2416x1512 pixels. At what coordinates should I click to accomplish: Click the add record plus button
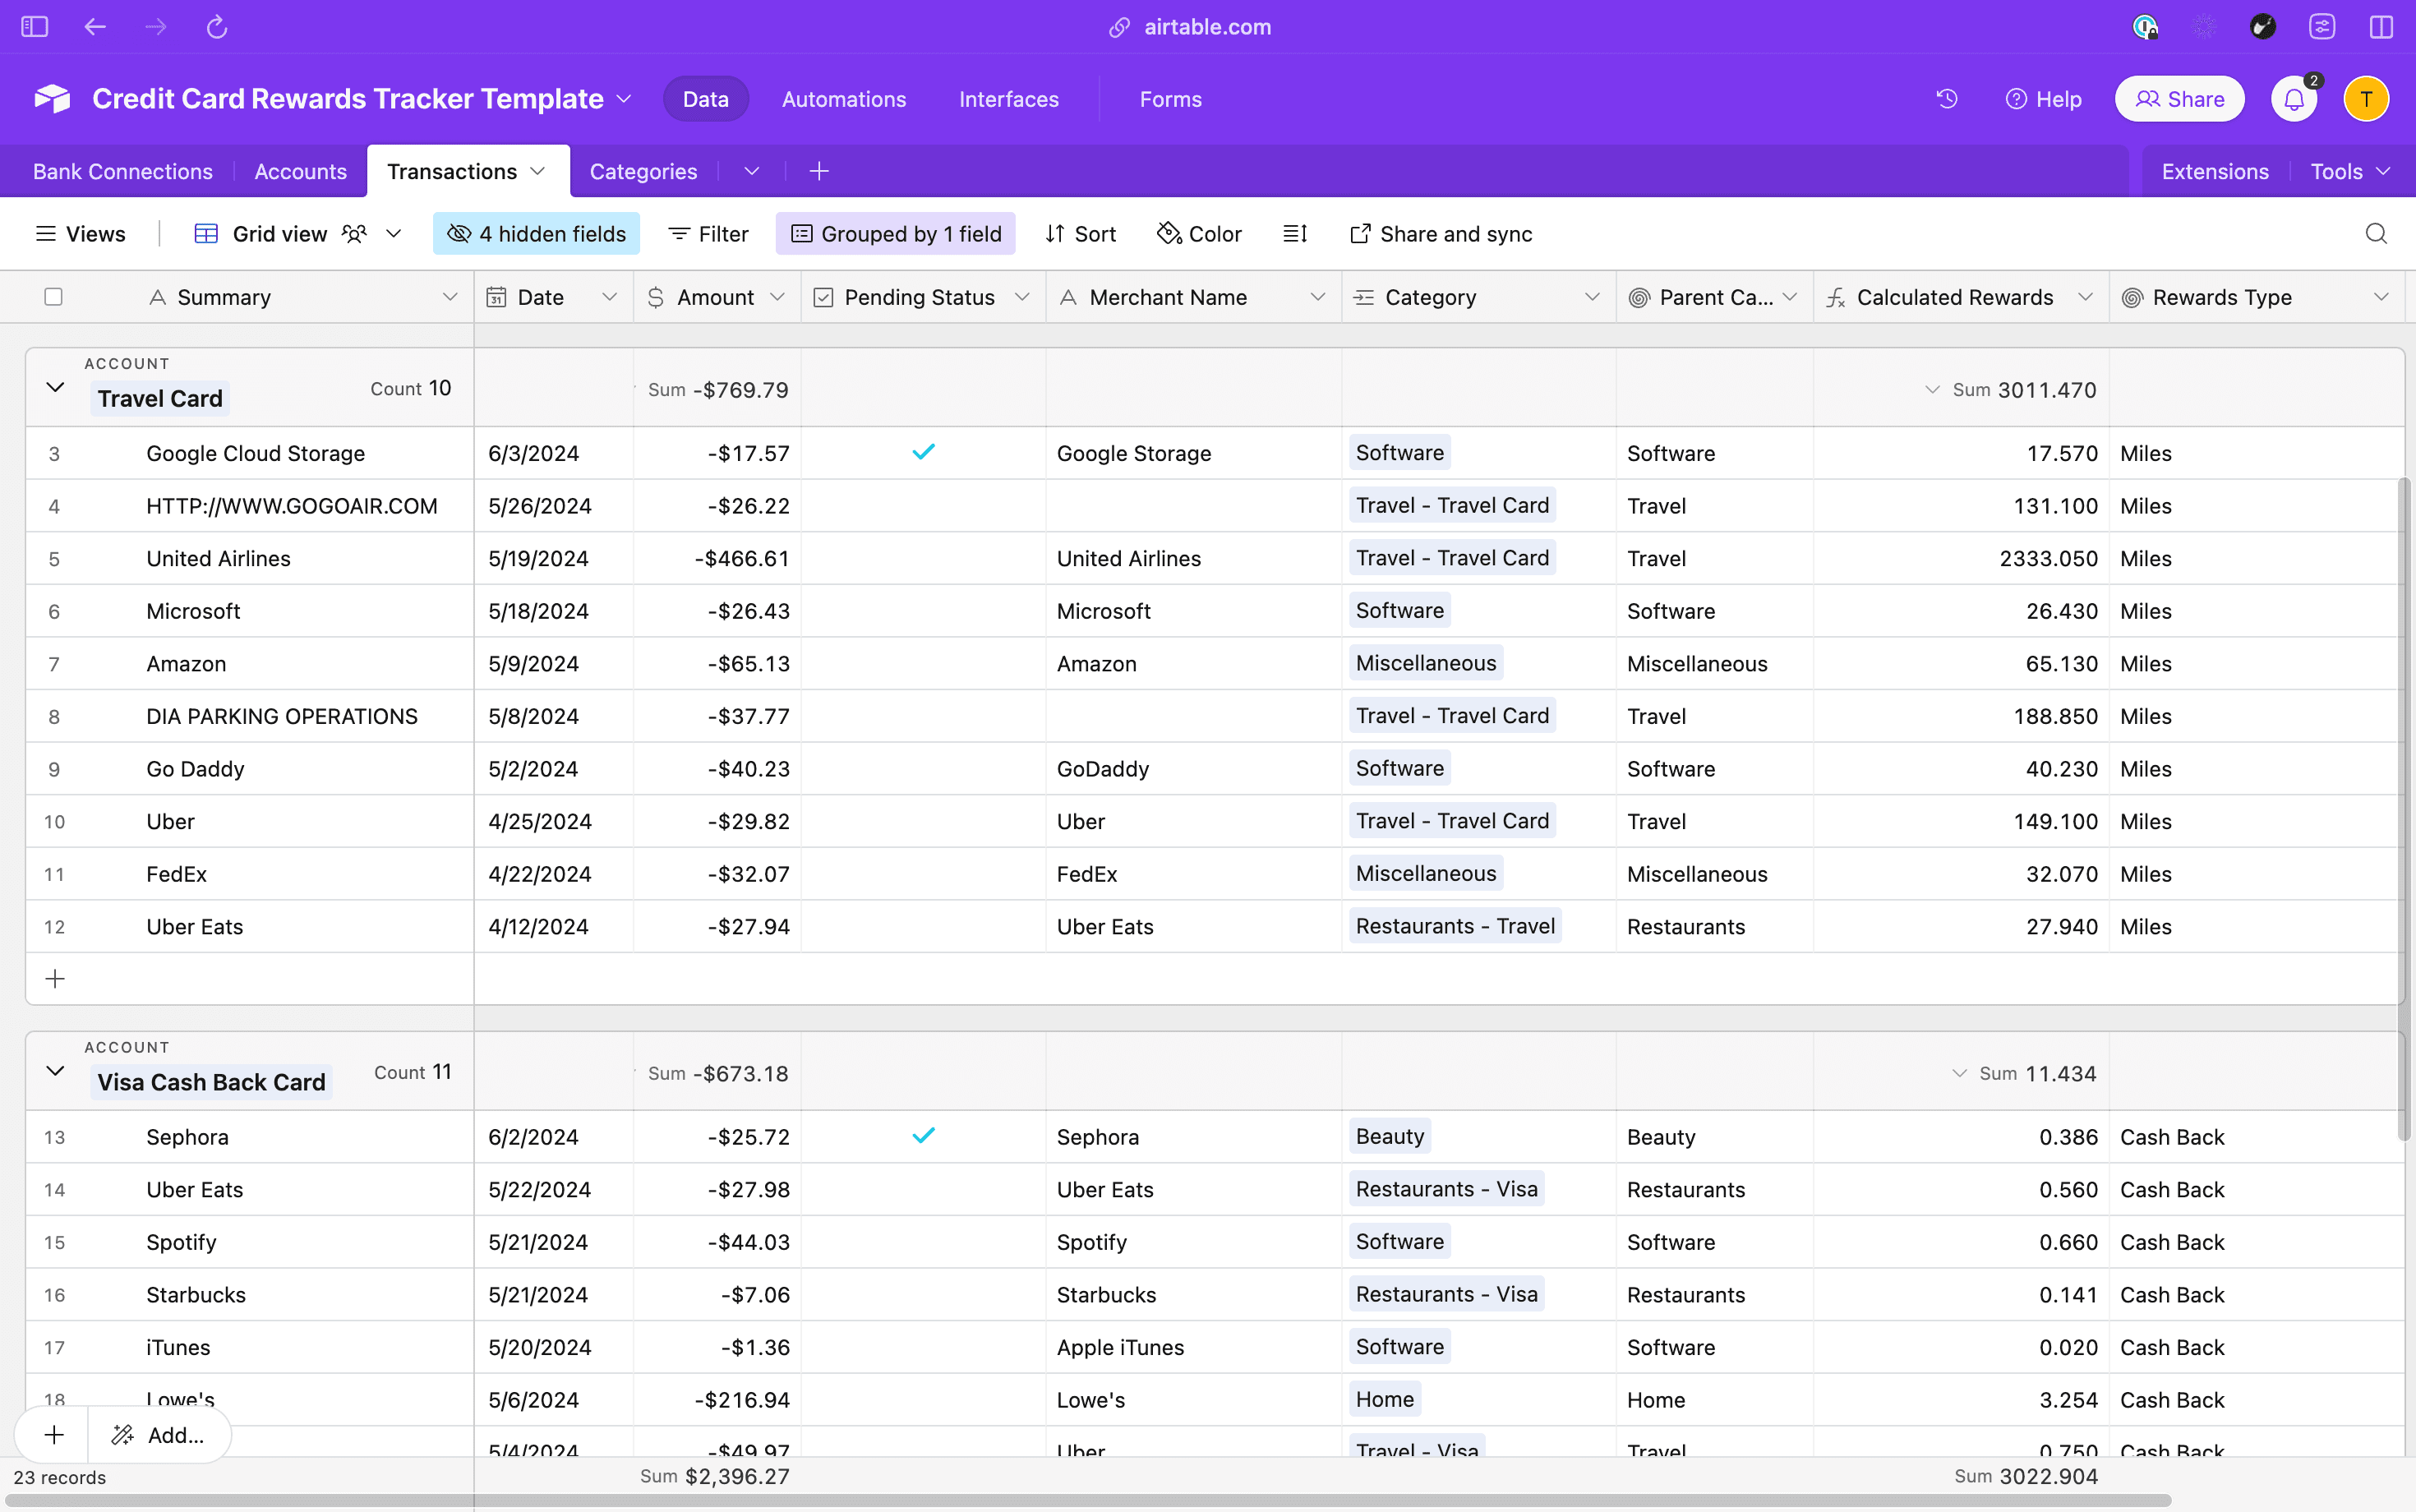pyautogui.click(x=54, y=1434)
